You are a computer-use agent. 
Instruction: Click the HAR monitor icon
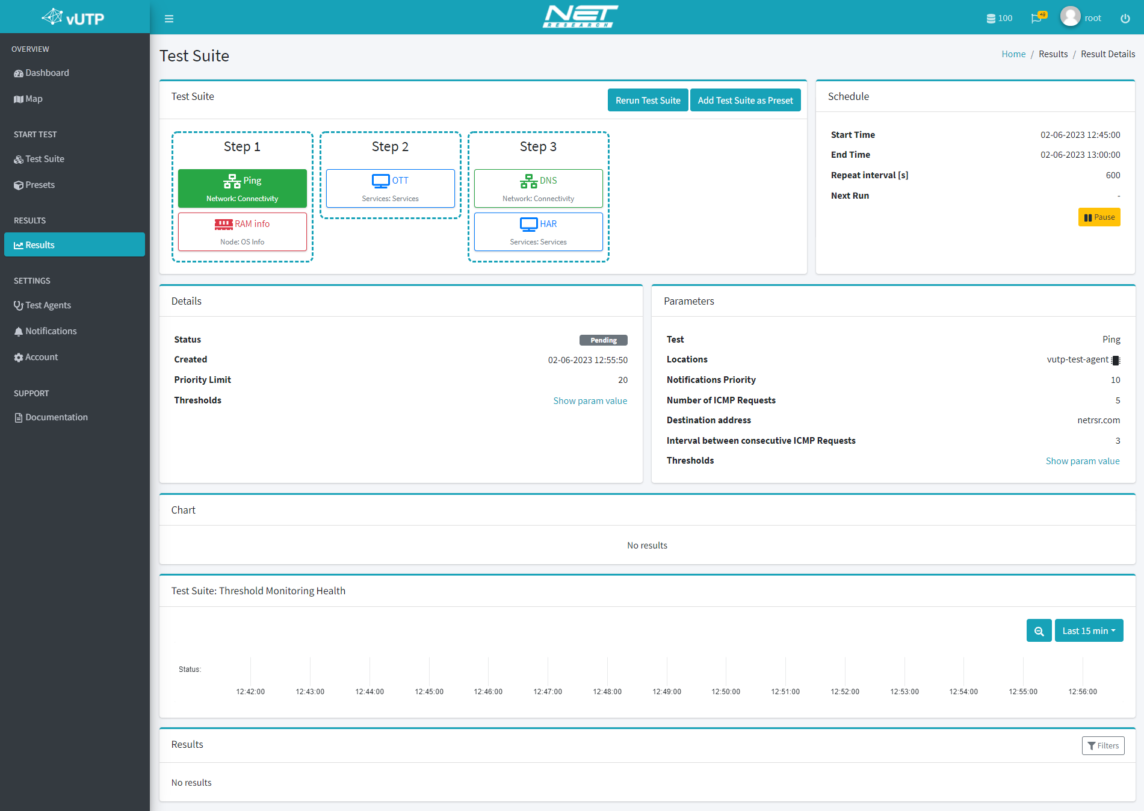[529, 224]
